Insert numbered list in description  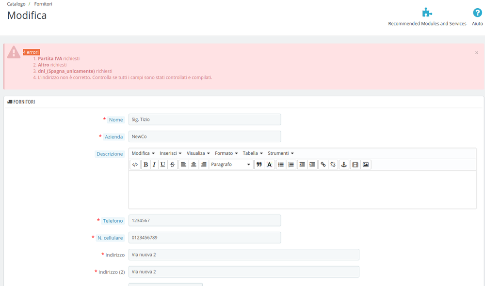pyautogui.click(x=291, y=165)
